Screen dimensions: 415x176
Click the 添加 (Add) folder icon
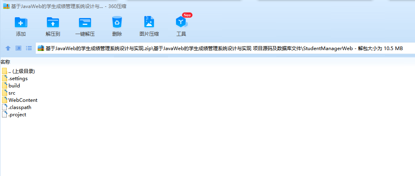(21, 22)
